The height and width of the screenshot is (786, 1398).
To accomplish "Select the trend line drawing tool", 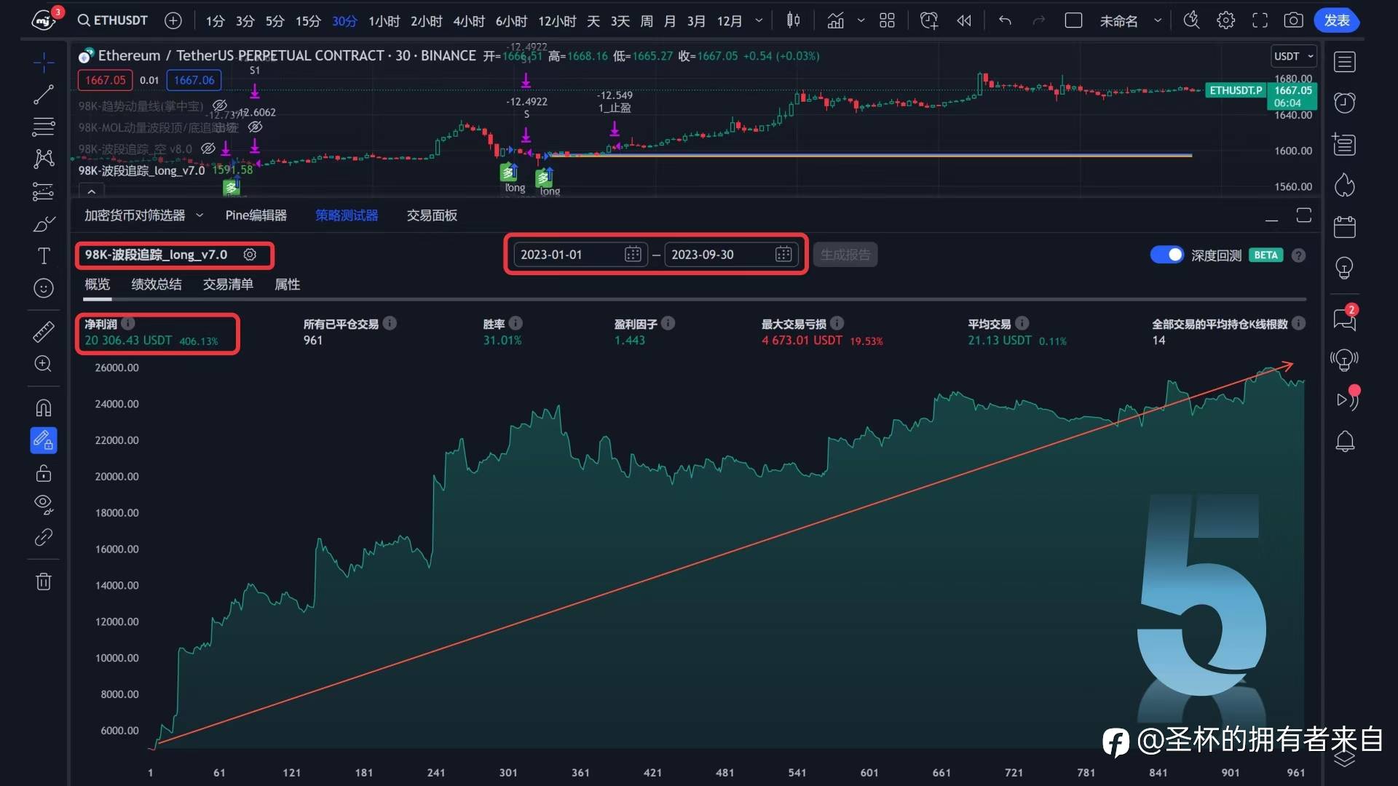I will point(43,94).
